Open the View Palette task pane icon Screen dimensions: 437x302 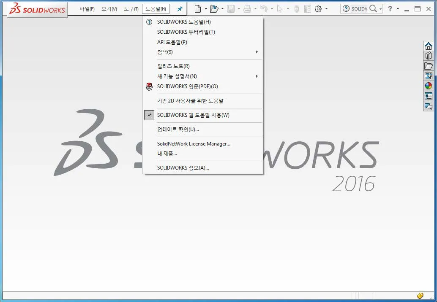[429, 76]
